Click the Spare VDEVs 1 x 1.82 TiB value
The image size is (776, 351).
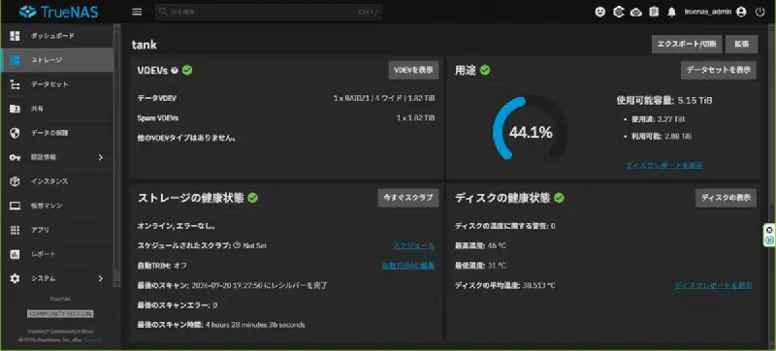[x=416, y=118]
